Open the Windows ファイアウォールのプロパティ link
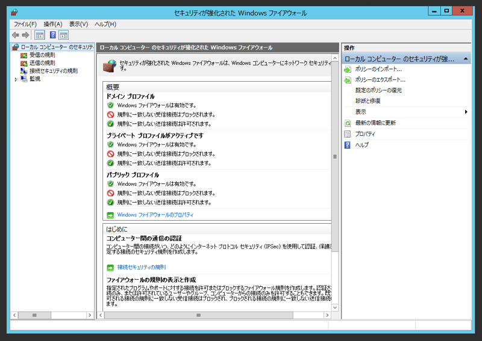Image resolution: width=482 pixels, height=341 pixels. pyautogui.click(x=155, y=215)
